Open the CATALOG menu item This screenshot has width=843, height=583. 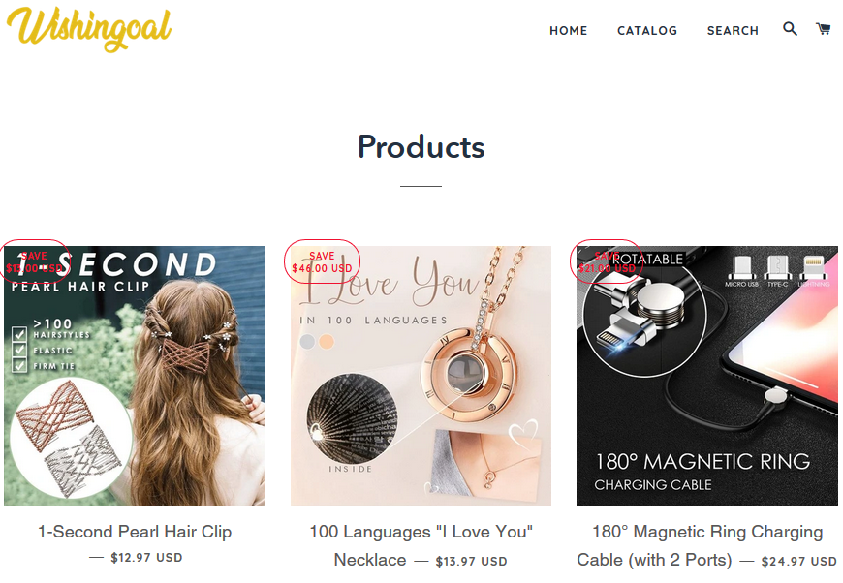(647, 31)
